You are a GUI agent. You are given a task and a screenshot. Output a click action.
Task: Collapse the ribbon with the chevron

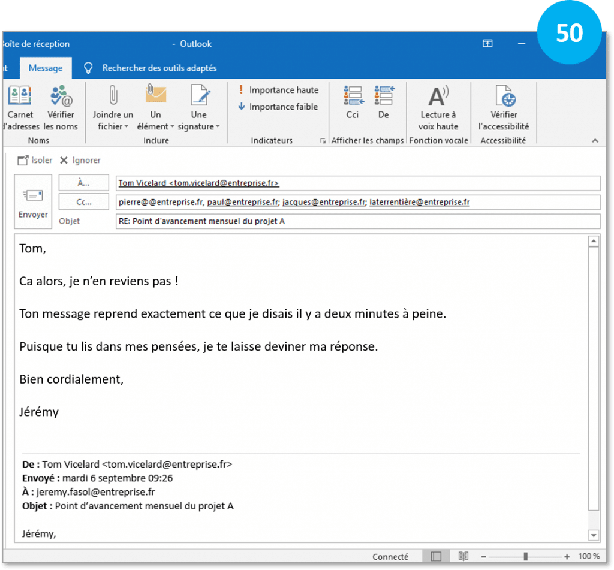tap(595, 140)
